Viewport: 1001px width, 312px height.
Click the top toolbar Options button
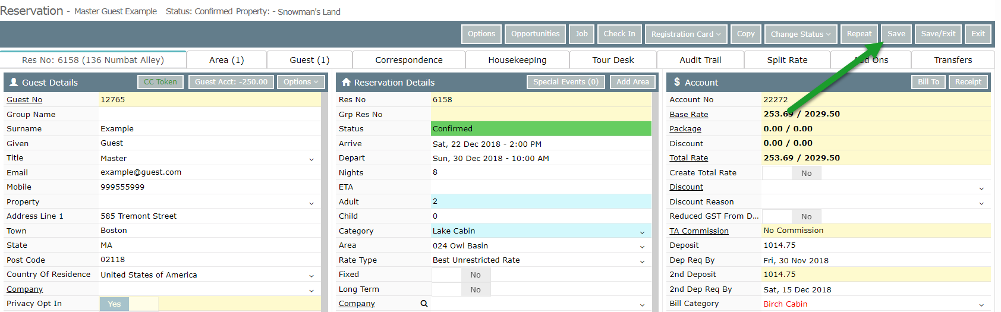tap(481, 34)
